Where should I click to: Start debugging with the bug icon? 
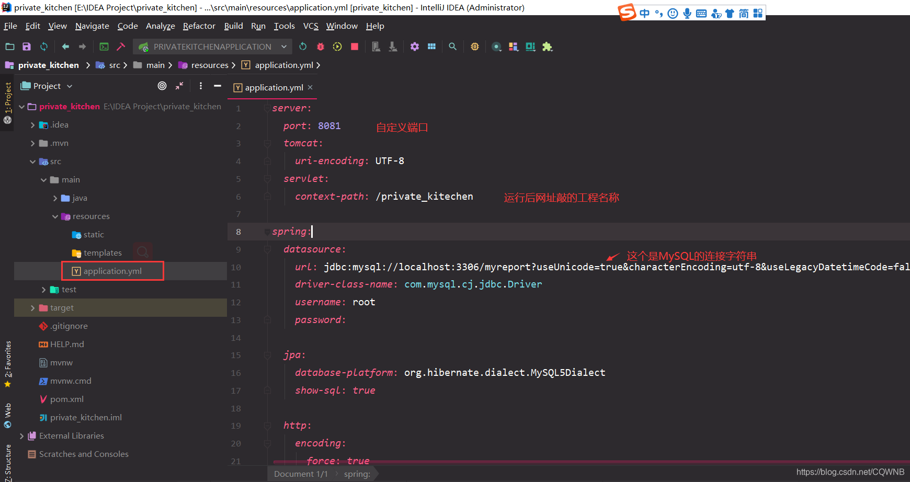coord(321,47)
